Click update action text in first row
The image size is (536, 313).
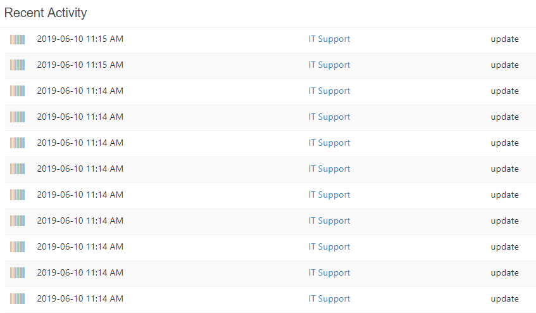pos(504,39)
